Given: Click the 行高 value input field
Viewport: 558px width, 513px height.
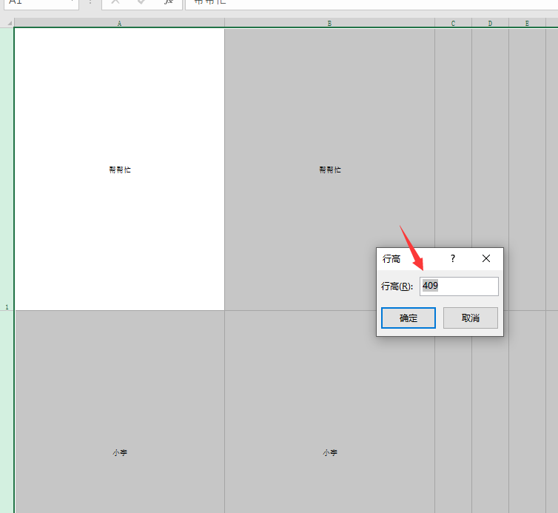Looking at the screenshot, I should tap(459, 286).
